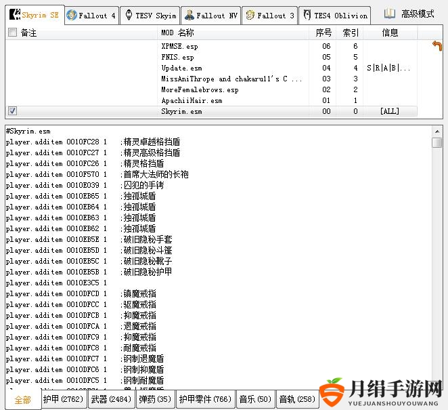Click the 囚犯的手铐 code line

[85, 186]
